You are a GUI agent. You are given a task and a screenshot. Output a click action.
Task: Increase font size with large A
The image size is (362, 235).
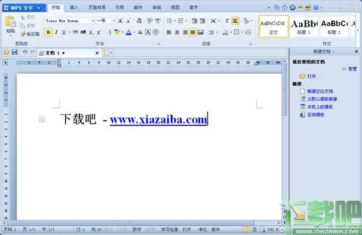120,21
